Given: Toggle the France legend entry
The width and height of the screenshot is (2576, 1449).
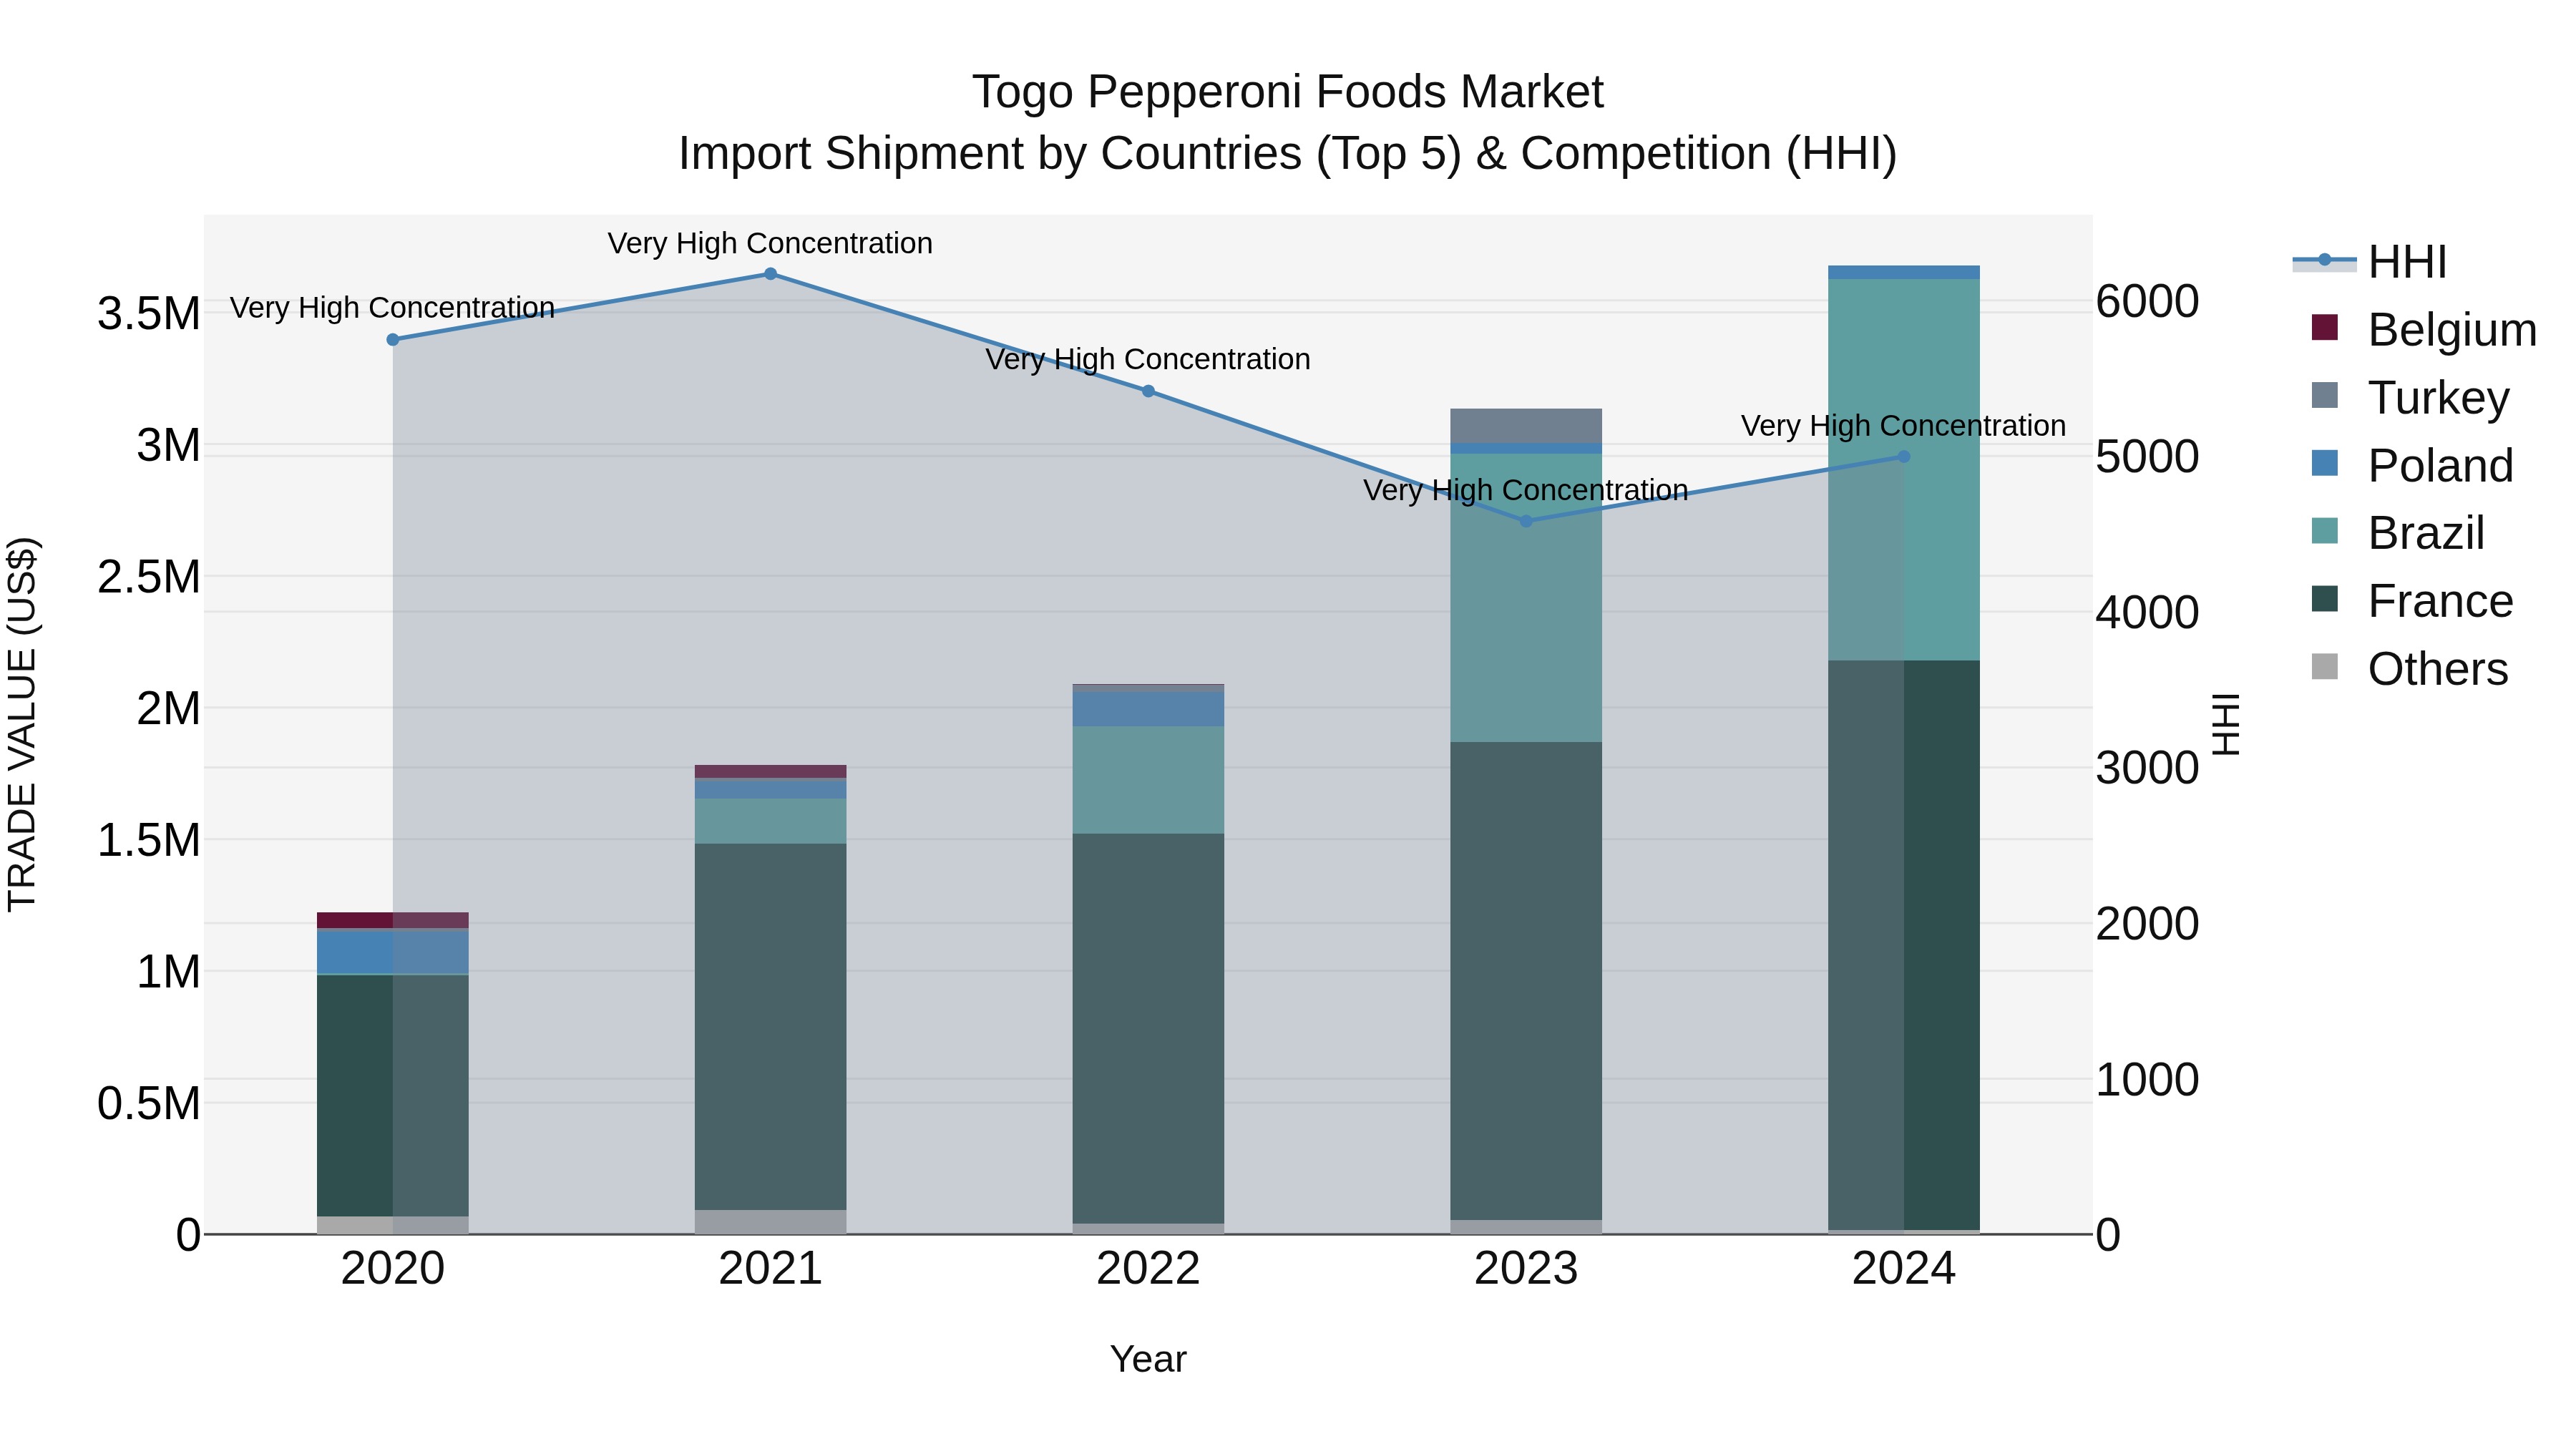Looking at the screenshot, I should [2412, 600].
